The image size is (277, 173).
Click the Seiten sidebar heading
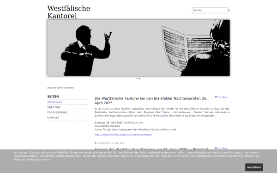53,96
